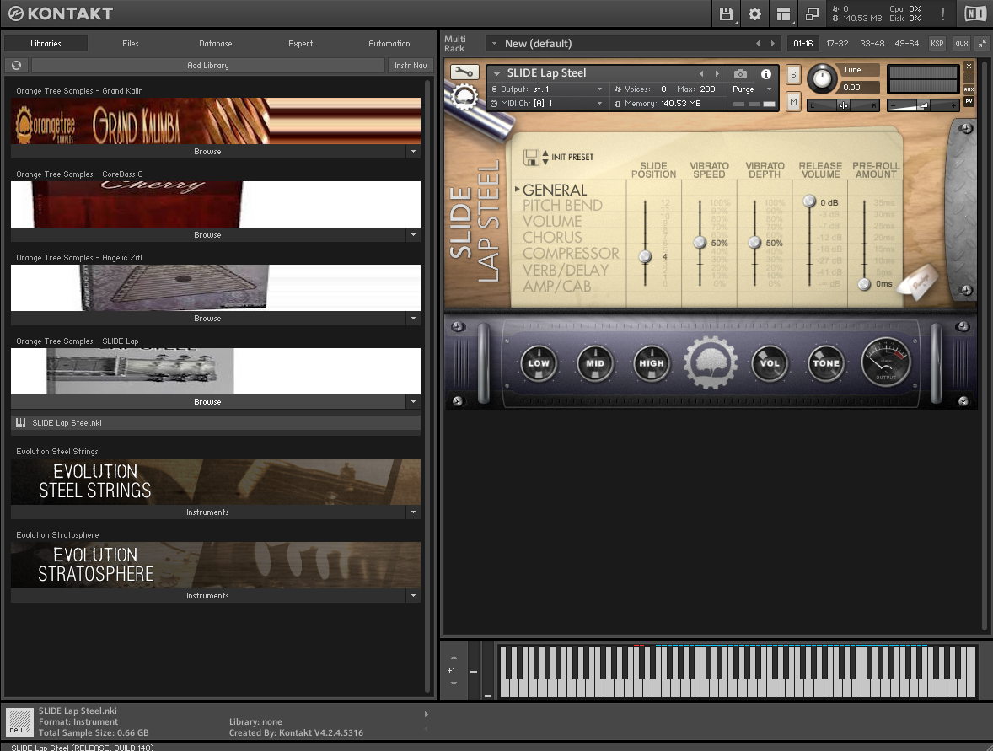The width and height of the screenshot is (993, 751).
Task: Browse the SLIDE Lap library
Action: point(207,402)
